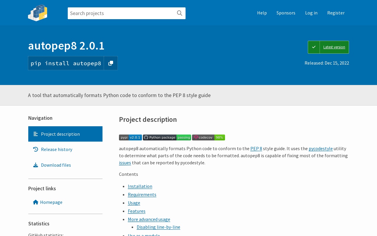This screenshot has height=236, width=377.
Task: Follow the PEP 8 hyperlink
Action: pyautogui.click(x=256, y=148)
